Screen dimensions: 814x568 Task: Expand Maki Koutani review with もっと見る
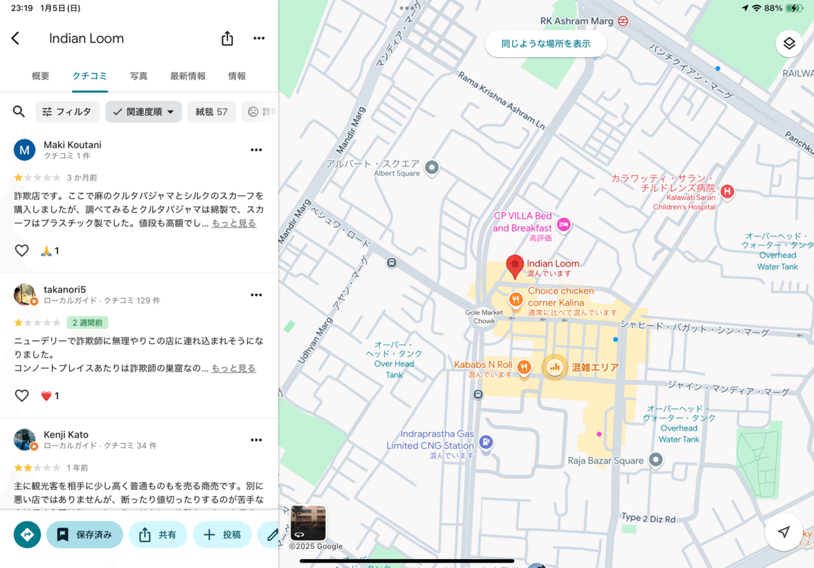[x=233, y=223]
